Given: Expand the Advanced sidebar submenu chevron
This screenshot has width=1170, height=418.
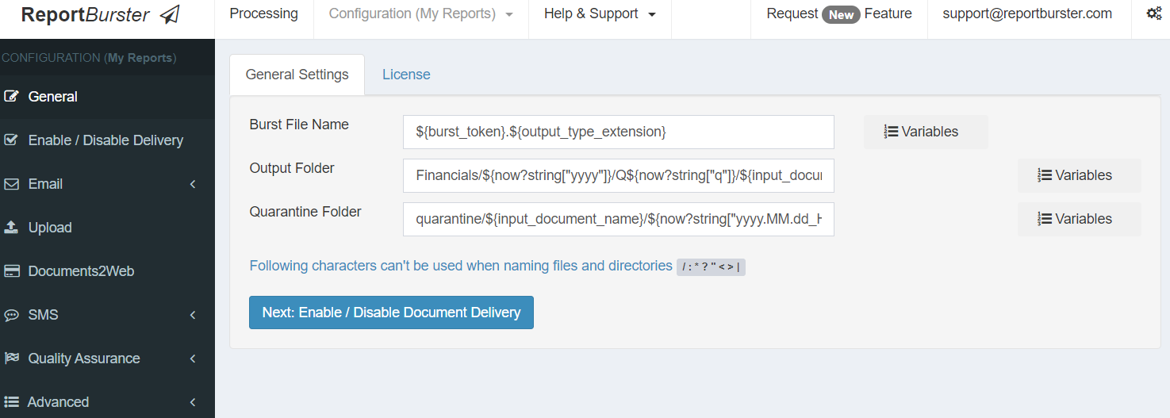Looking at the screenshot, I should pyautogui.click(x=193, y=402).
